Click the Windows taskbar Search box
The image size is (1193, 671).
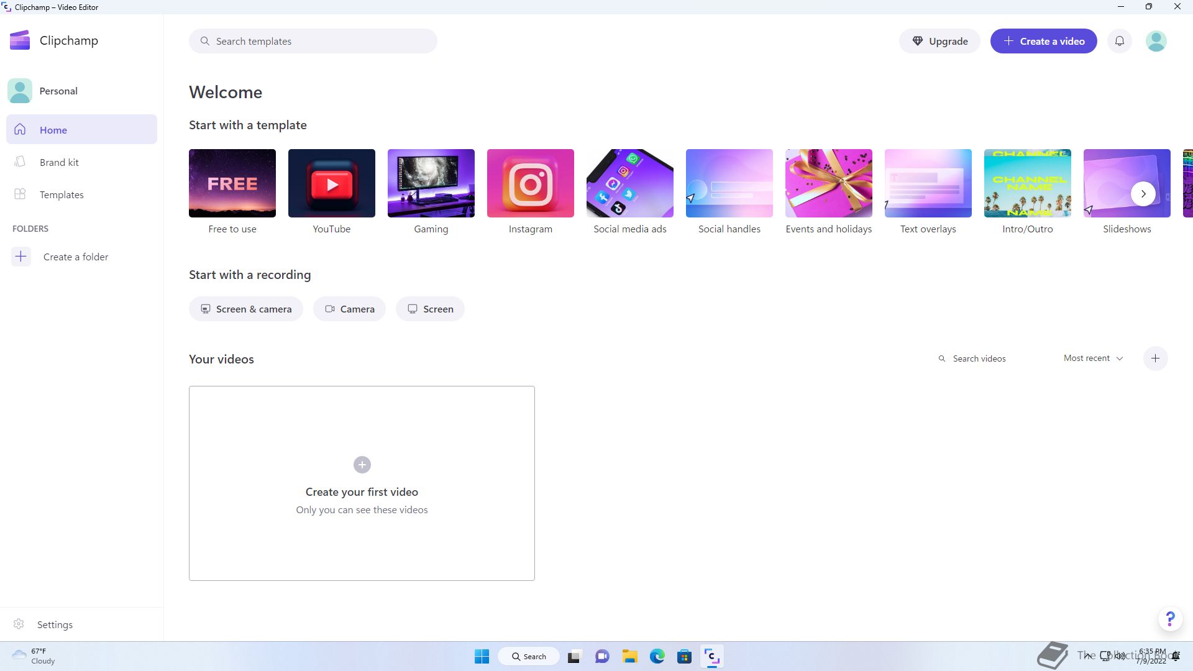529,656
